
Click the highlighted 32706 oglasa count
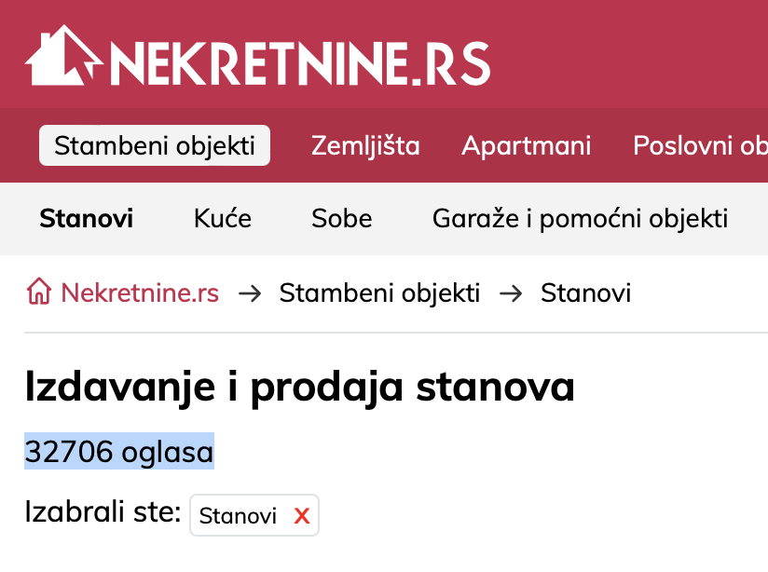tap(119, 452)
